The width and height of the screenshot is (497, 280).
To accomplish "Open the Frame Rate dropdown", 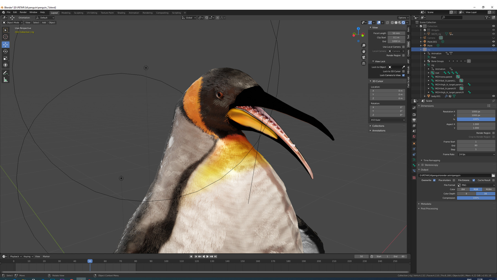I will pos(475,155).
